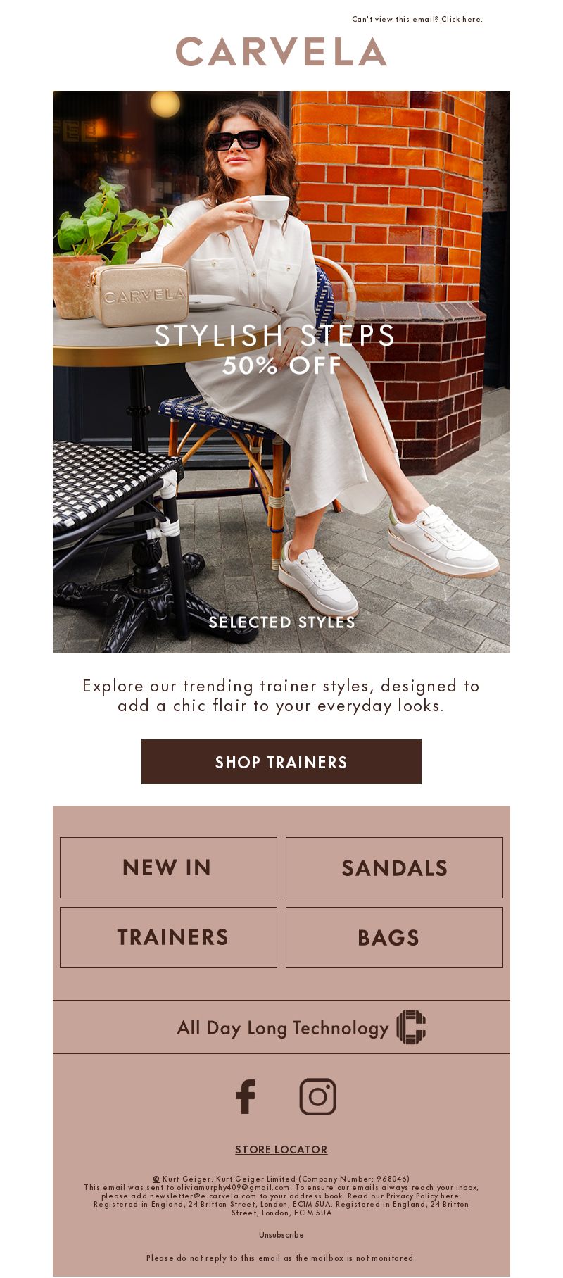Click the Carvela handbag in the photo

point(139,294)
